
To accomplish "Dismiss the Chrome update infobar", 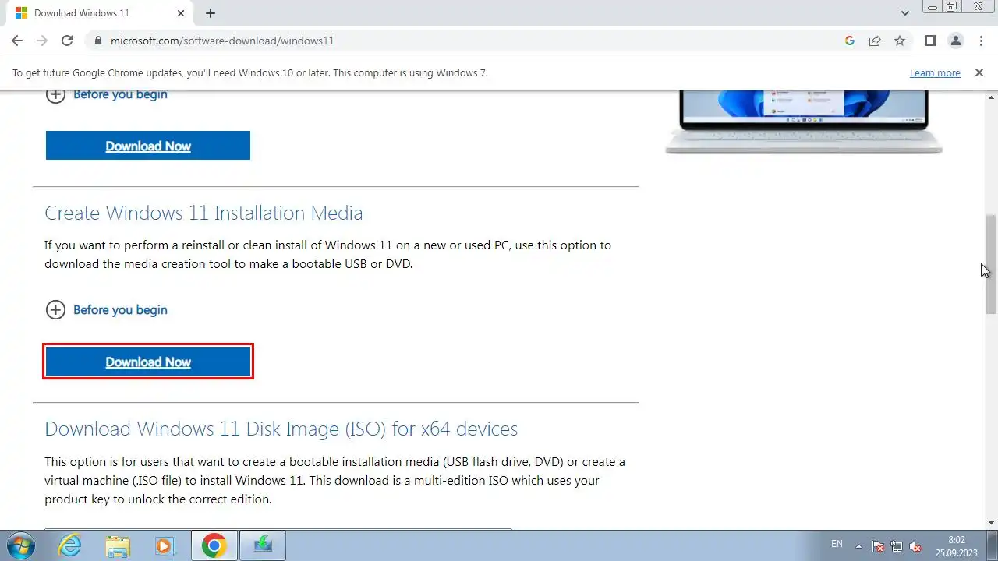I will [979, 72].
